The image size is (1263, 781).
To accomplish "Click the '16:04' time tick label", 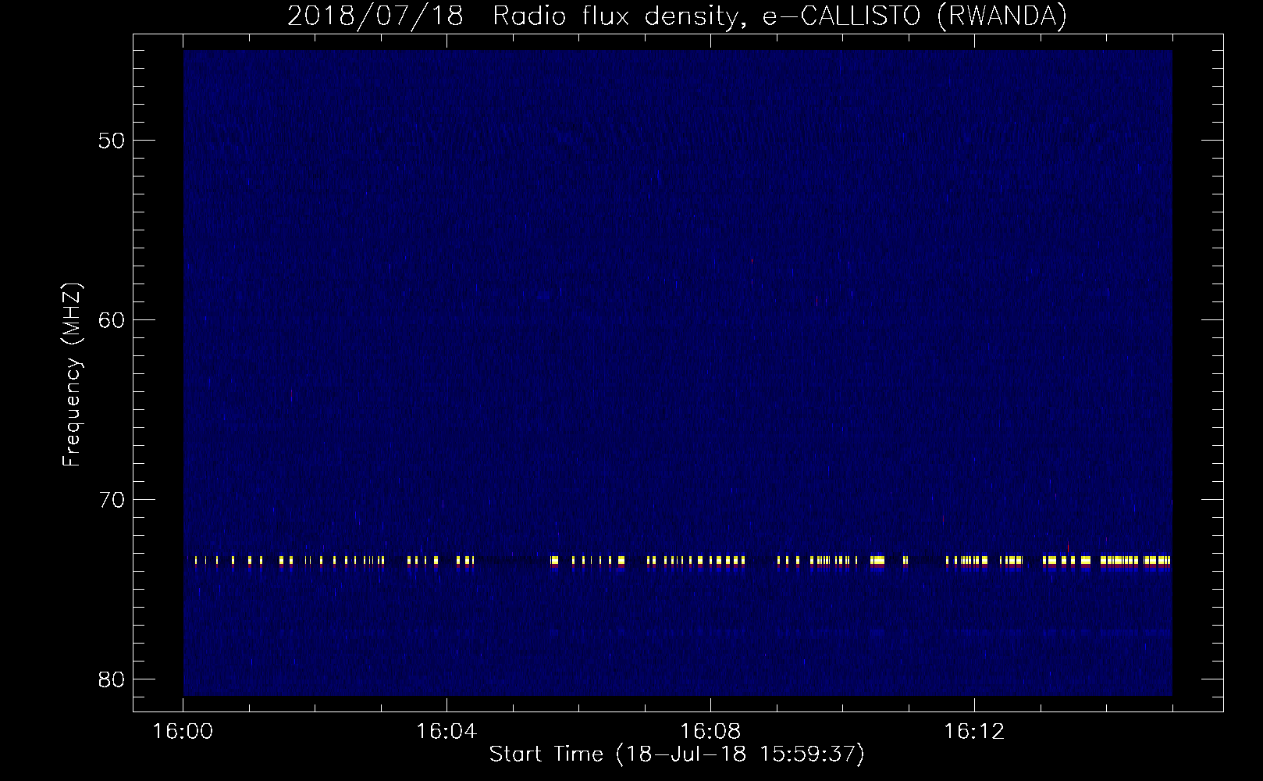I will [x=446, y=732].
